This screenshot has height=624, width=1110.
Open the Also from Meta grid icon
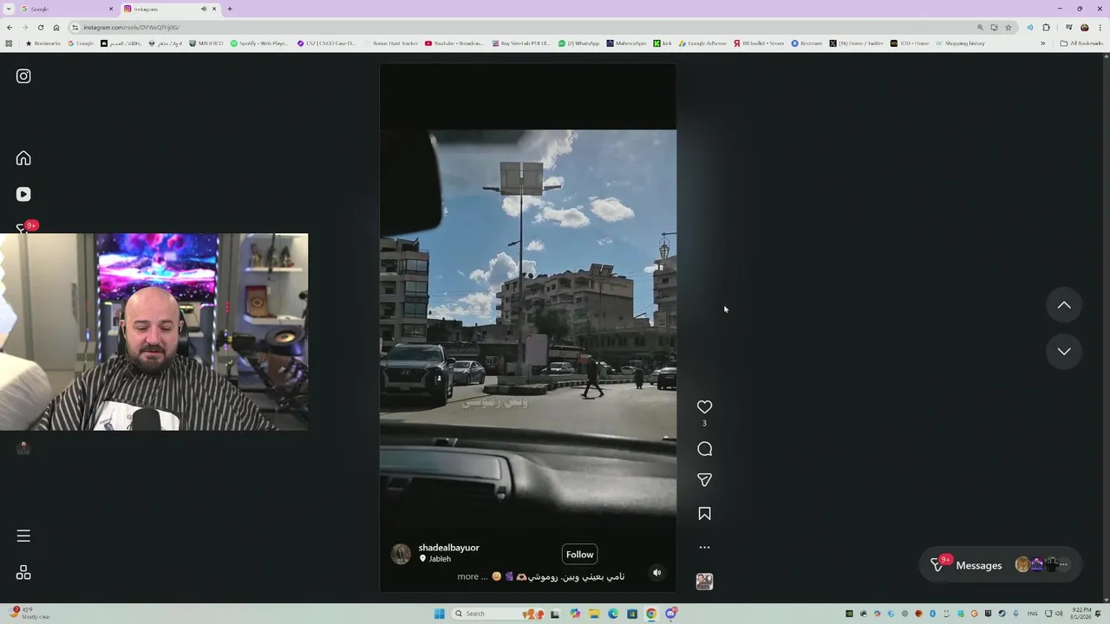point(23,573)
